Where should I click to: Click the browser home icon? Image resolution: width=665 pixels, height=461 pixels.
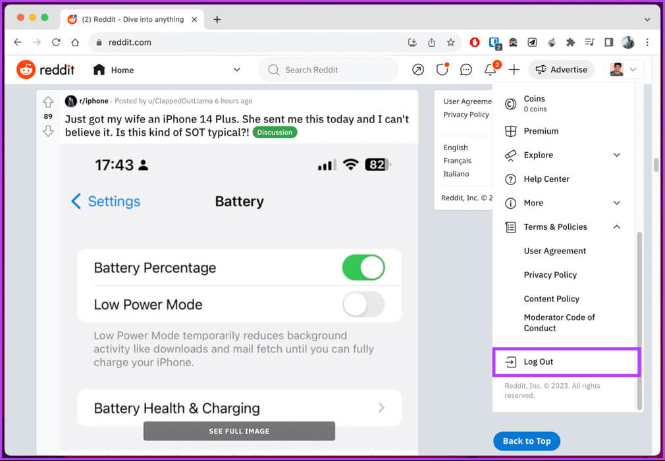[x=75, y=42]
